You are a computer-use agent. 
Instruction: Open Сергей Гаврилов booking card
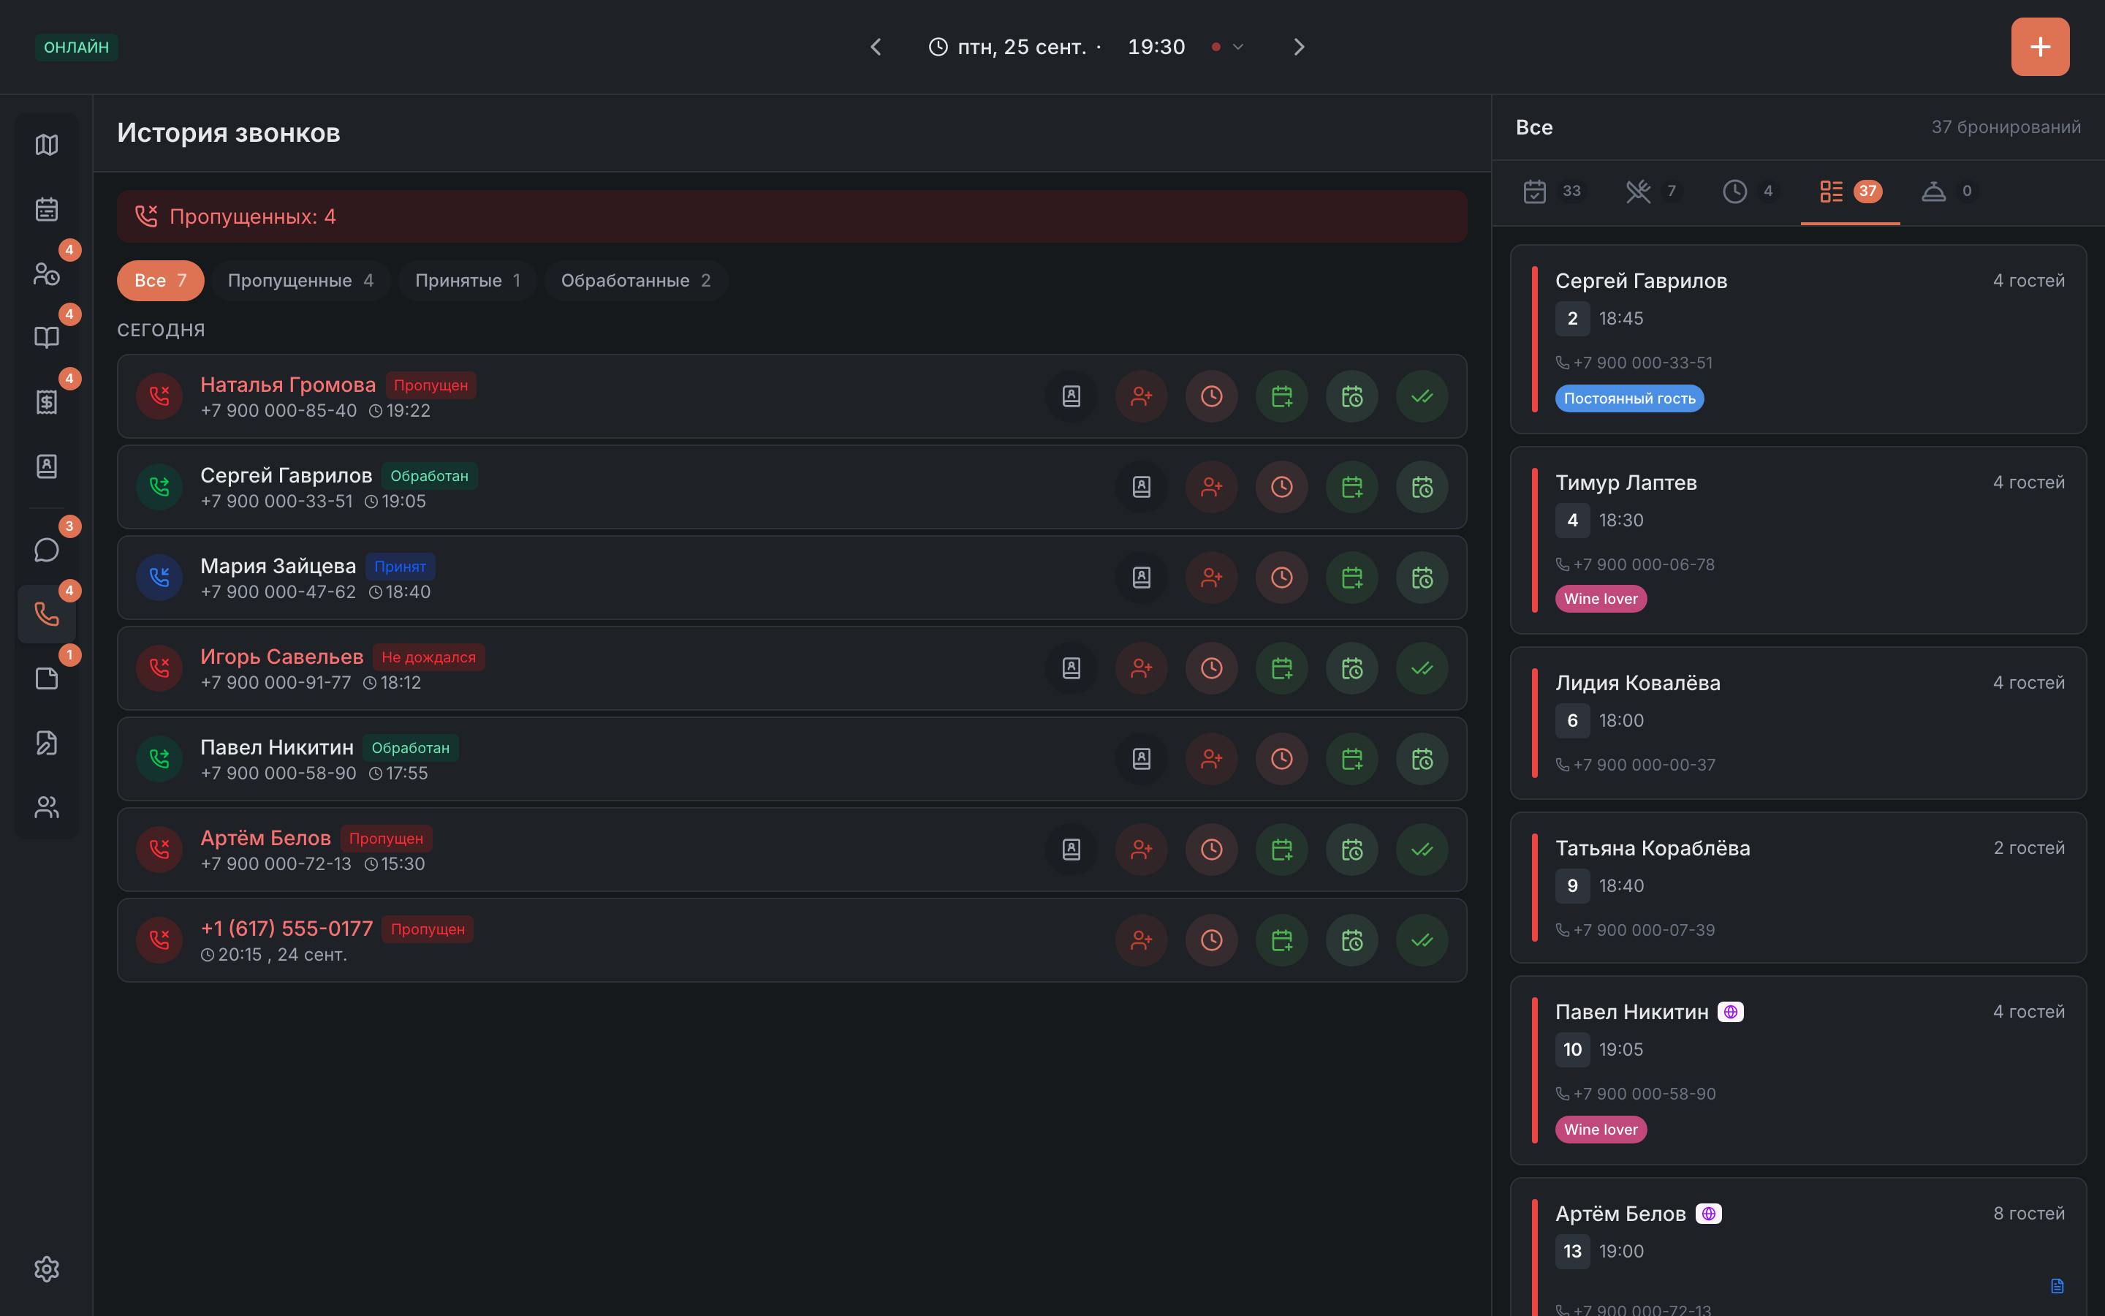(x=1798, y=339)
